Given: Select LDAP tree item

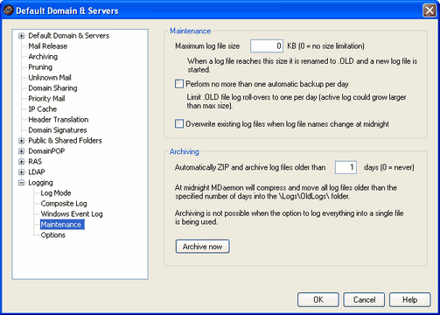Looking at the screenshot, I should (37, 172).
